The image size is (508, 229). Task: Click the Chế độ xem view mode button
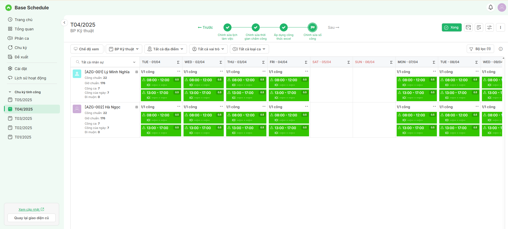tap(87, 49)
